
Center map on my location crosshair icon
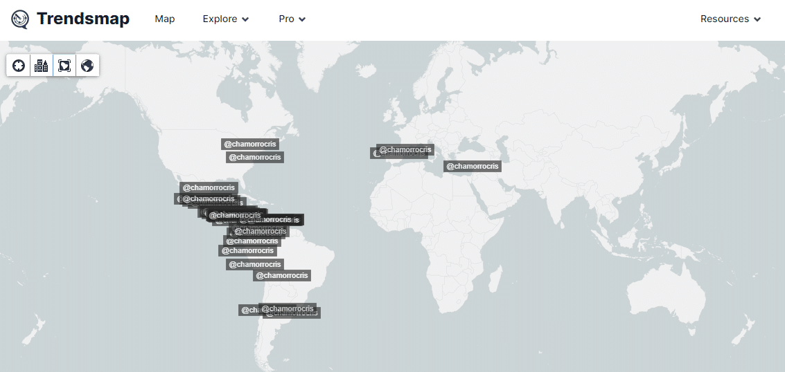(x=19, y=66)
